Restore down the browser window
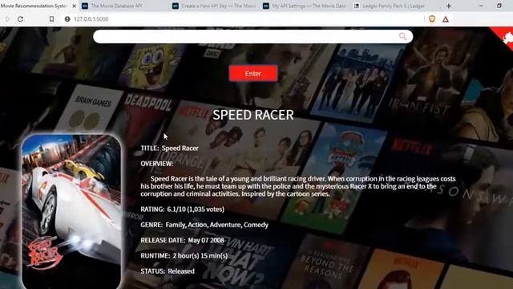This screenshot has height=289, width=513. click(x=499, y=6)
